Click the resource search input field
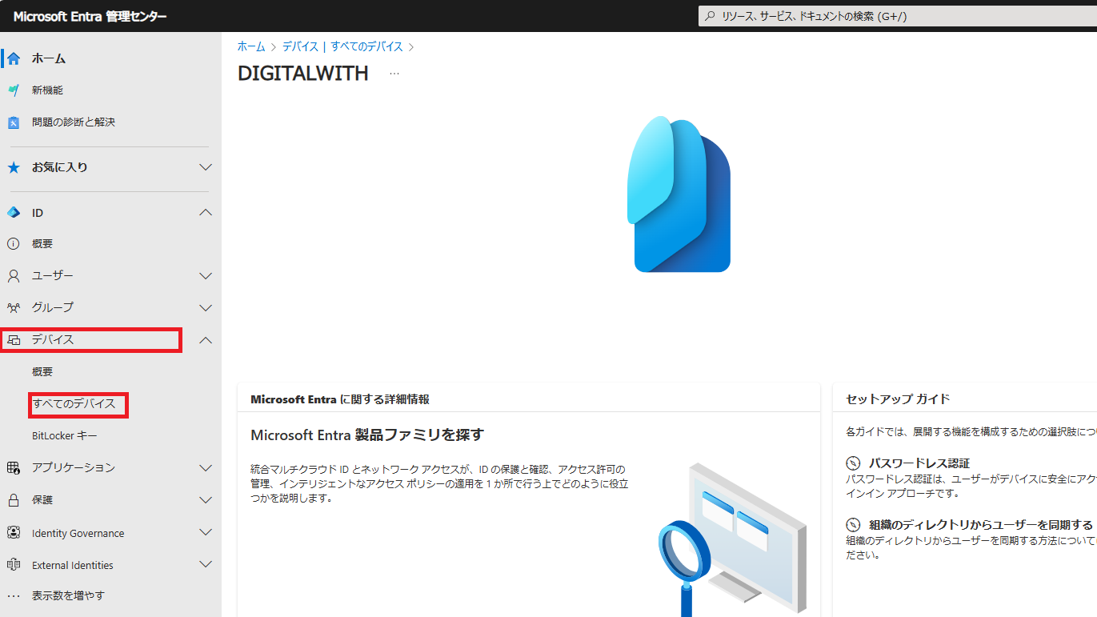This screenshot has width=1097, height=617. [x=898, y=16]
